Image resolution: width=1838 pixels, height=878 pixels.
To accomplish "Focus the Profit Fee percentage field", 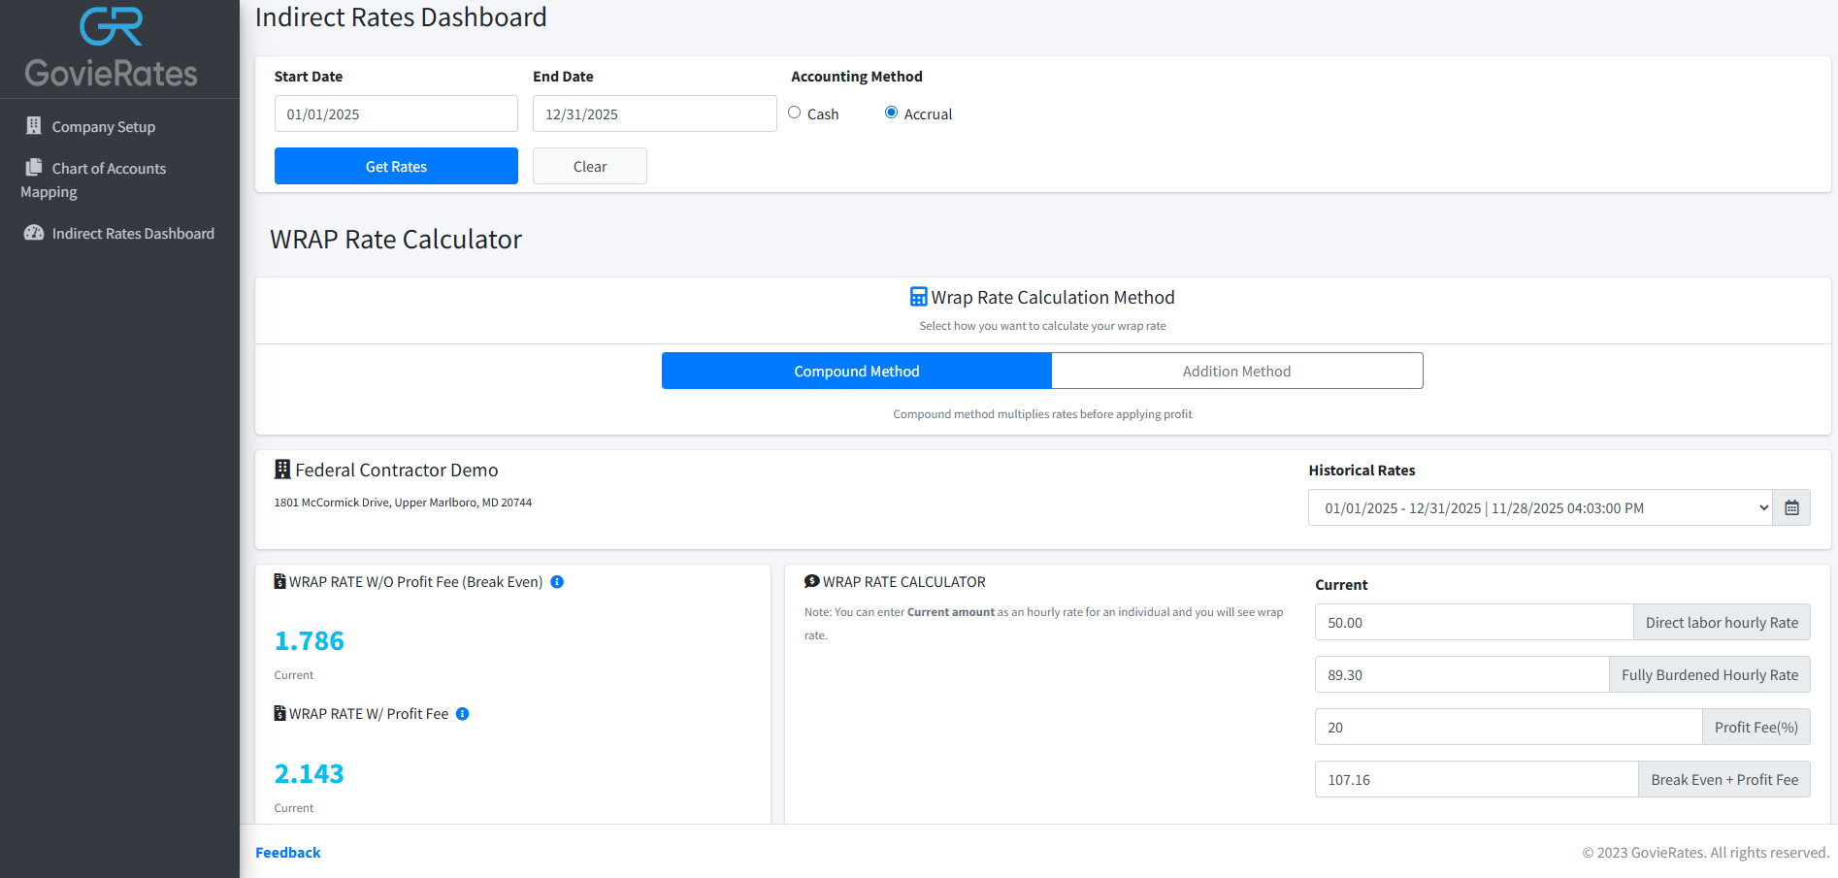I will click(1508, 727).
